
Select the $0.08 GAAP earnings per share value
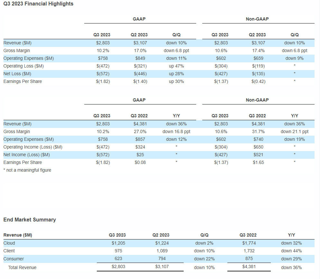[x=140, y=162]
